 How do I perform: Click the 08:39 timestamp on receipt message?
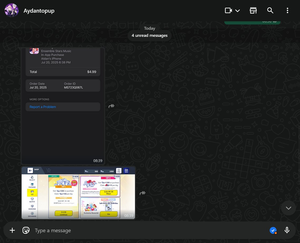98,161
